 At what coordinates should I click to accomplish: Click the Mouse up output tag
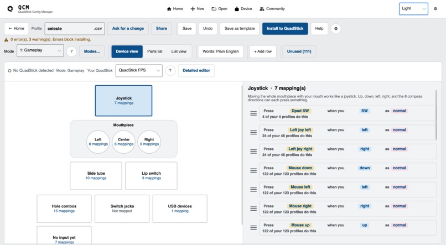coord(300,225)
